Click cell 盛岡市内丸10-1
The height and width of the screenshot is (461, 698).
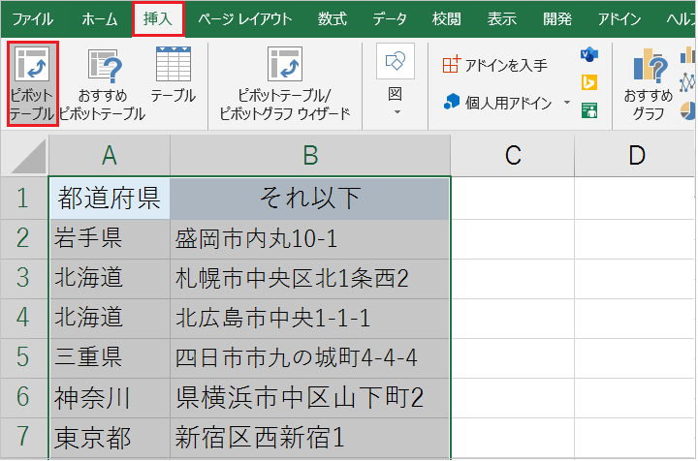pos(310,238)
